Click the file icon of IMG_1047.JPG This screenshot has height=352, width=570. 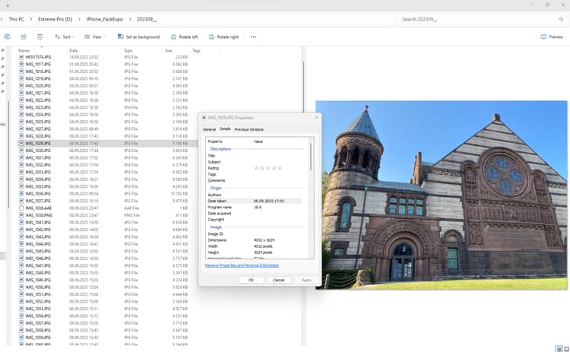(21, 265)
